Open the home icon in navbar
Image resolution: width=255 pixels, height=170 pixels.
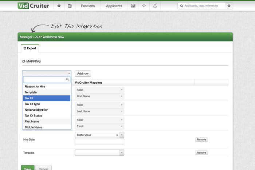(x=59, y=6)
